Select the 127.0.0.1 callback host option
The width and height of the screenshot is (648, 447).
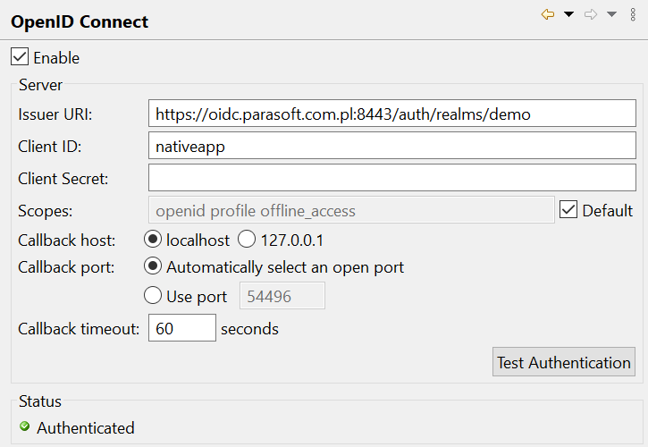coord(247,239)
